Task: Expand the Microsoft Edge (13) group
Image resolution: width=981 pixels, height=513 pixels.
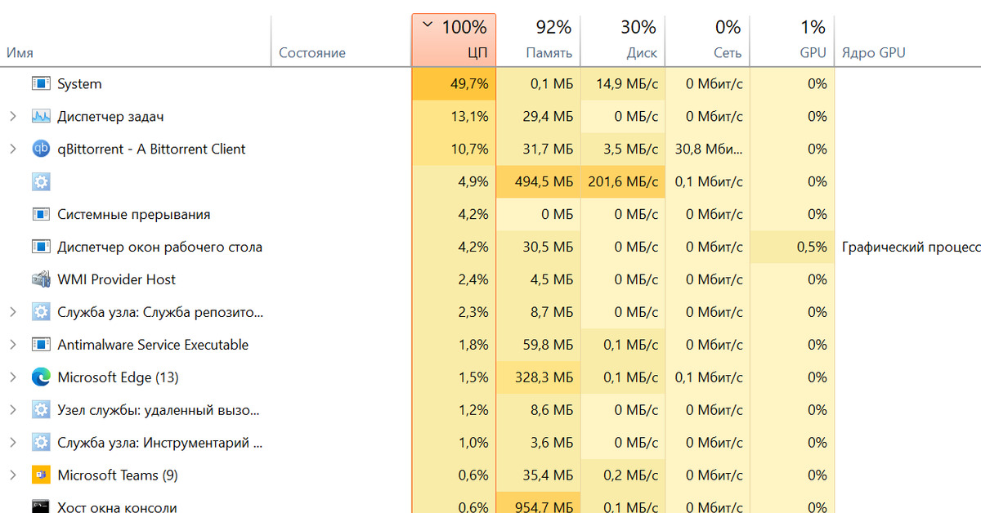Action: point(12,377)
